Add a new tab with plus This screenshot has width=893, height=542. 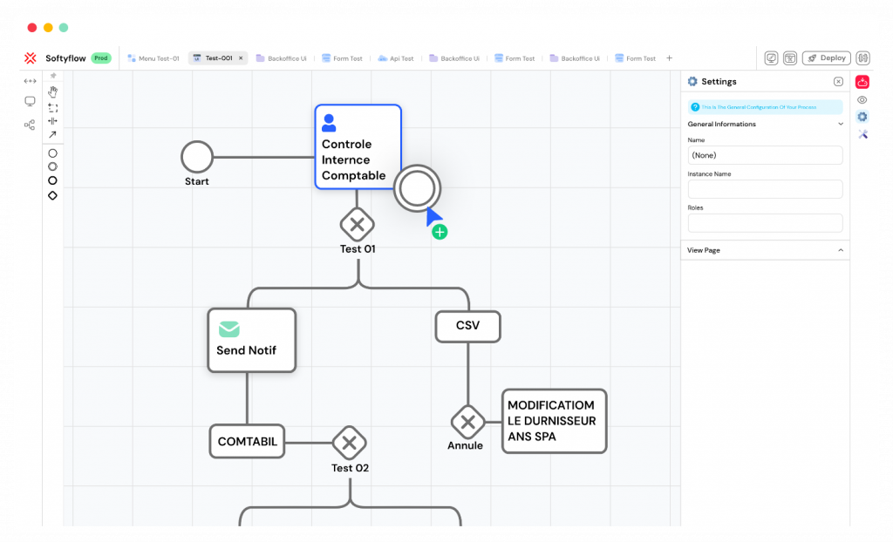pos(669,58)
